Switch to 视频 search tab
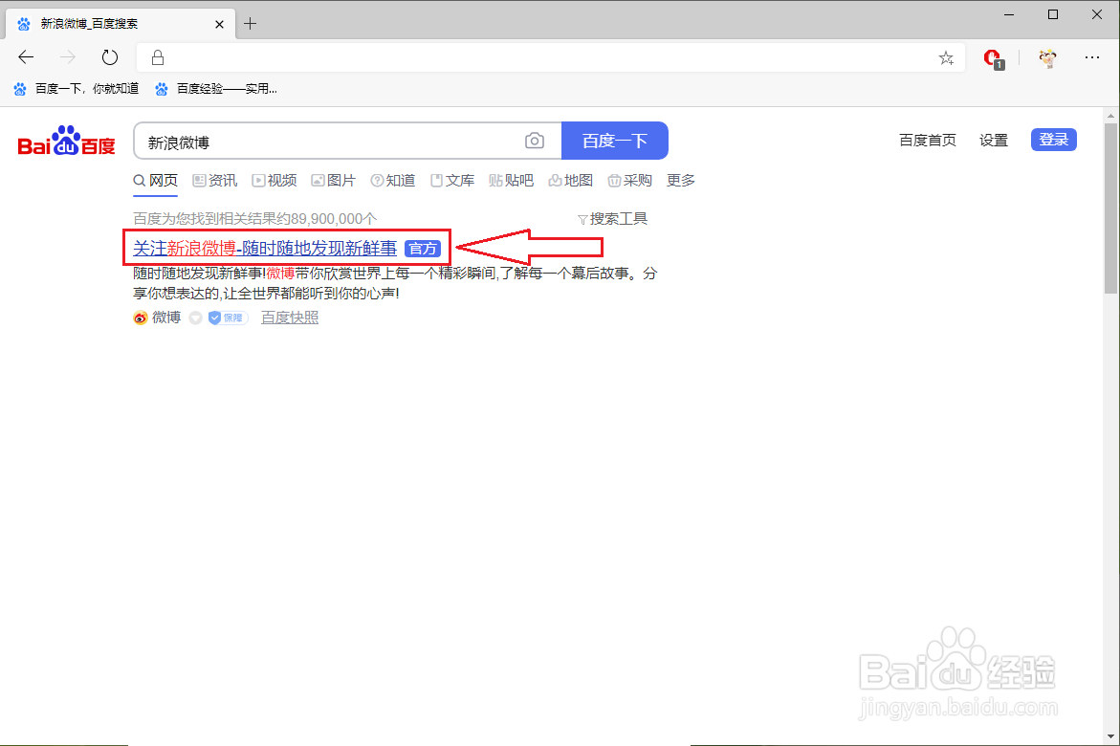Screen dimensions: 1120x746 pyautogui.click(x=275, y=181)
